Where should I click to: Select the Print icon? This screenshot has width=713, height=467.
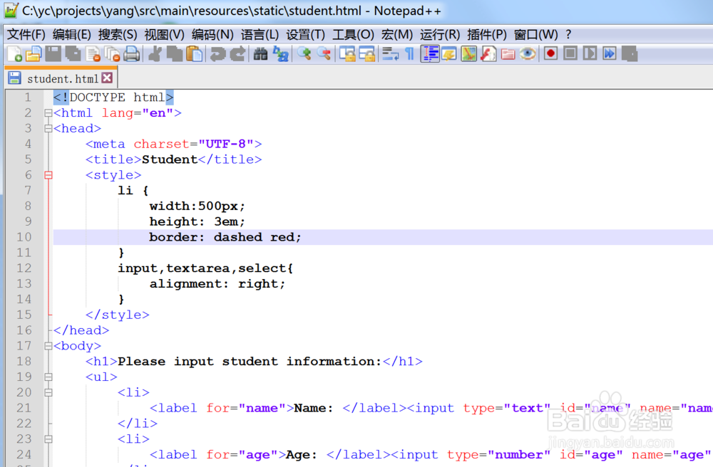pyautogui.click(x=131, y=54)
